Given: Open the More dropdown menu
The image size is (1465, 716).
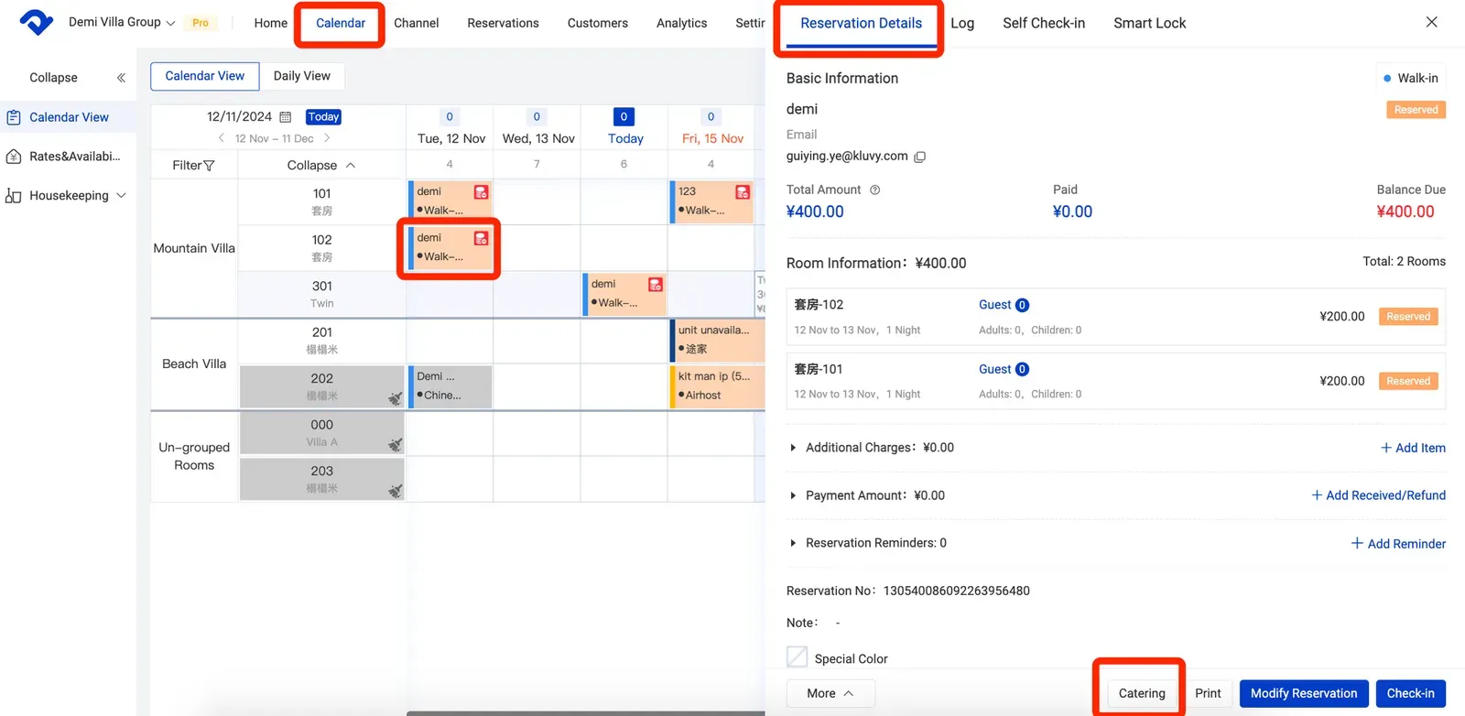Looking at the screenshot, I should tap(830, 693).
